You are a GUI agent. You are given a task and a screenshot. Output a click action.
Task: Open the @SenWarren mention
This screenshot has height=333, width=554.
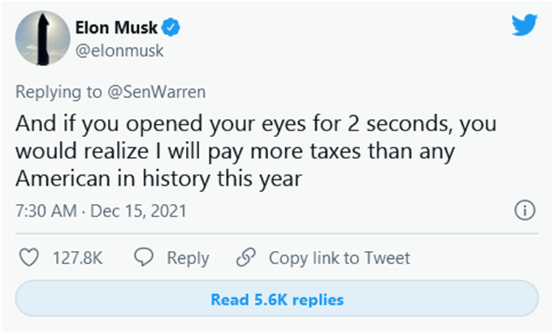(x=157, y=92)
